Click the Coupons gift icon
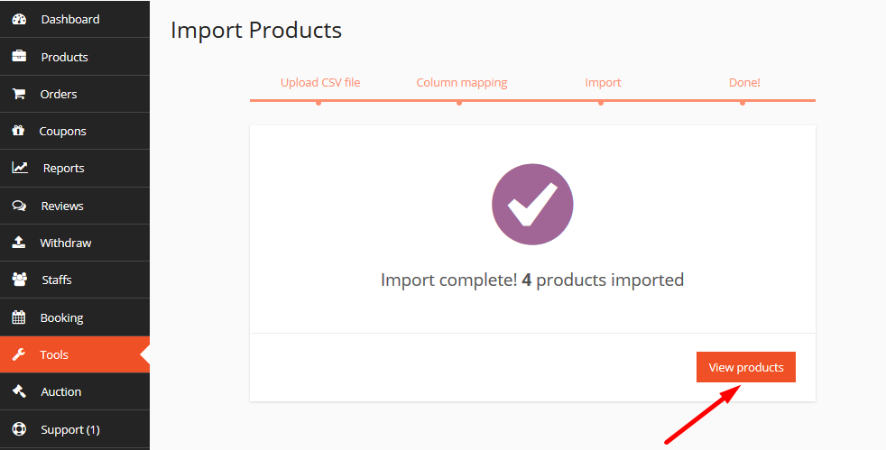 pos(19,131)
